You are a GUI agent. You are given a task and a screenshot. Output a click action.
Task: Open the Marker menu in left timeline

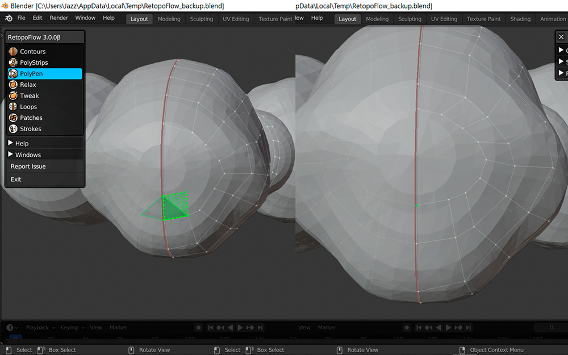click(x=119, y=328)
